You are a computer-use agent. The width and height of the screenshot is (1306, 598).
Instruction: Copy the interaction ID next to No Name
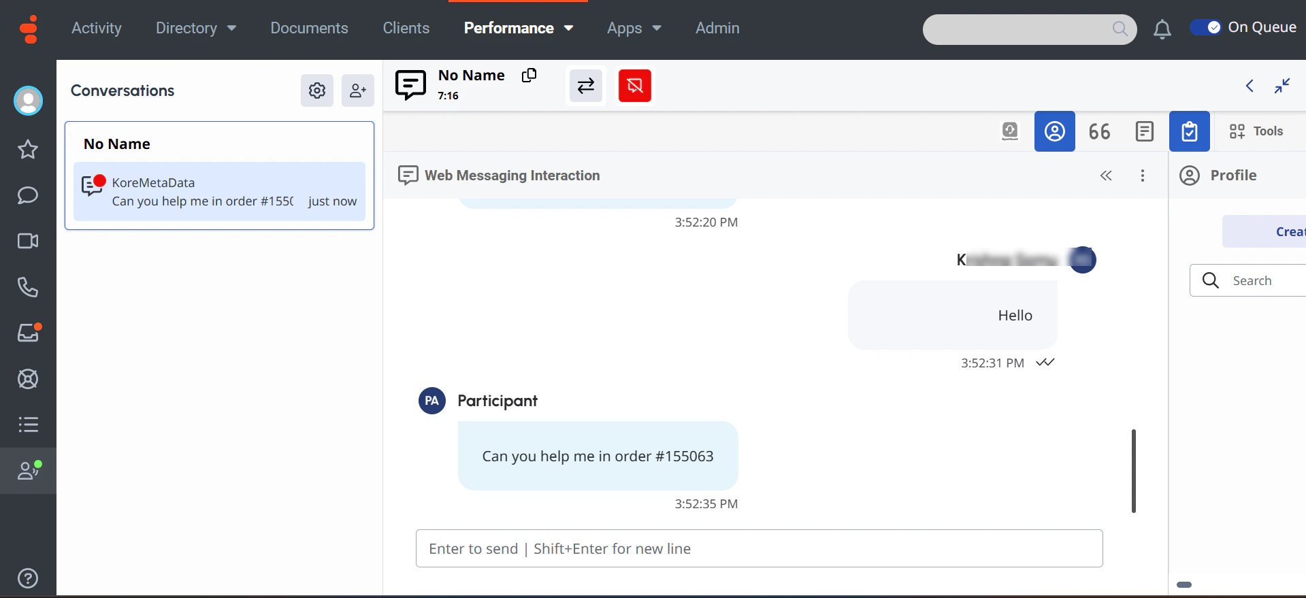coord(529,76)
